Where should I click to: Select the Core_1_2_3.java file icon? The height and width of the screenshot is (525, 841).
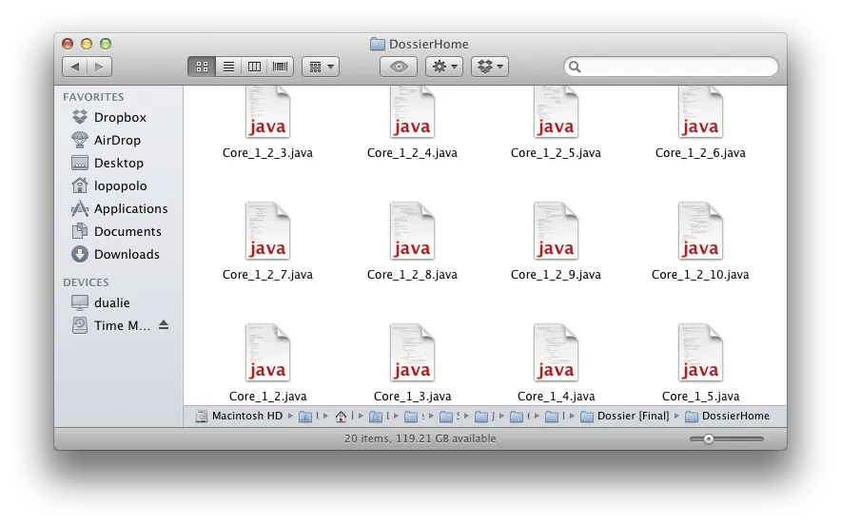tap(267, 112)
